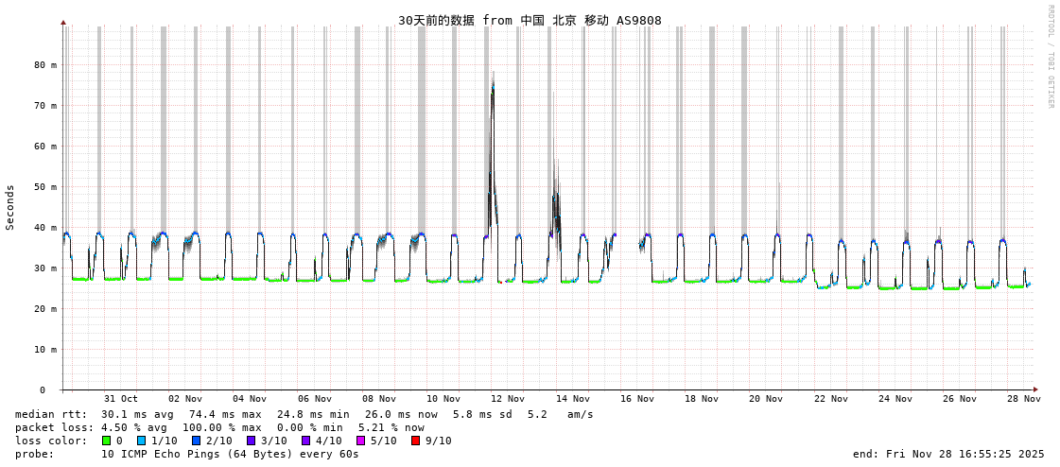This screenshot has height=467, width=1060.
Task: Click the 31 Oct date label
Action: tap(121, 399)
